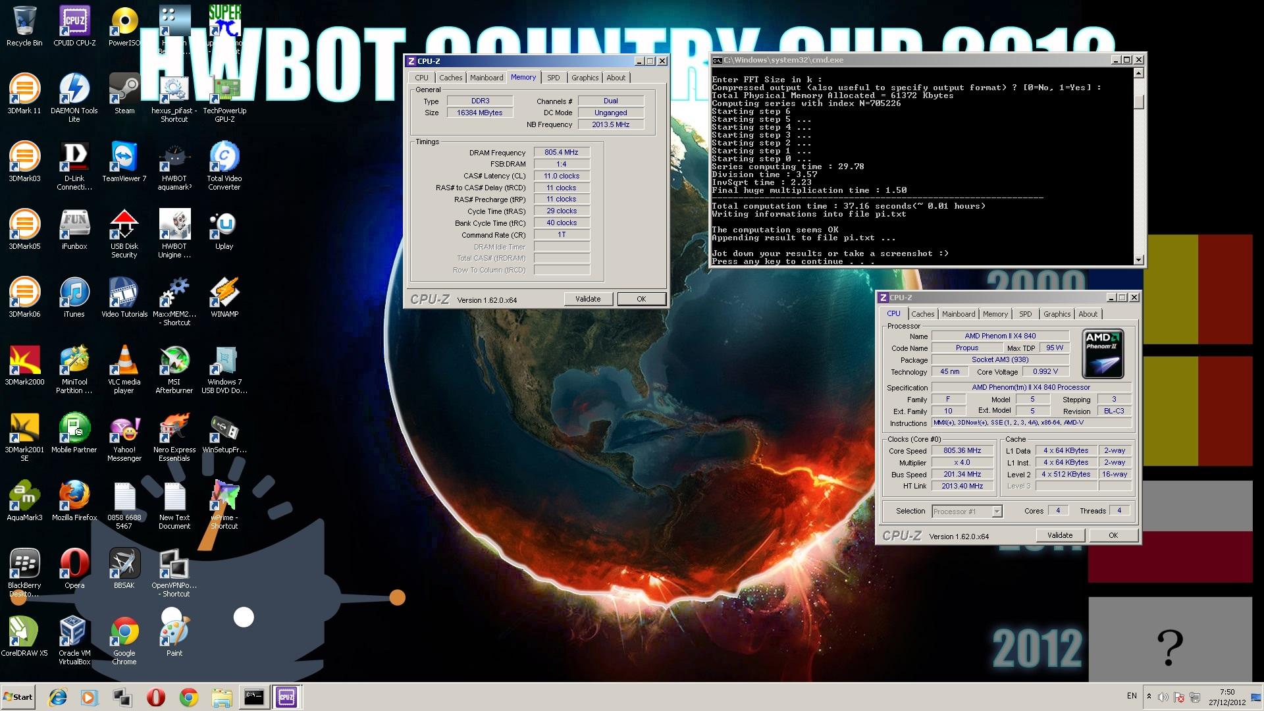Open Windows Explorer folder in taskbar
1264x711 pixels.
[x=222, y=697]
